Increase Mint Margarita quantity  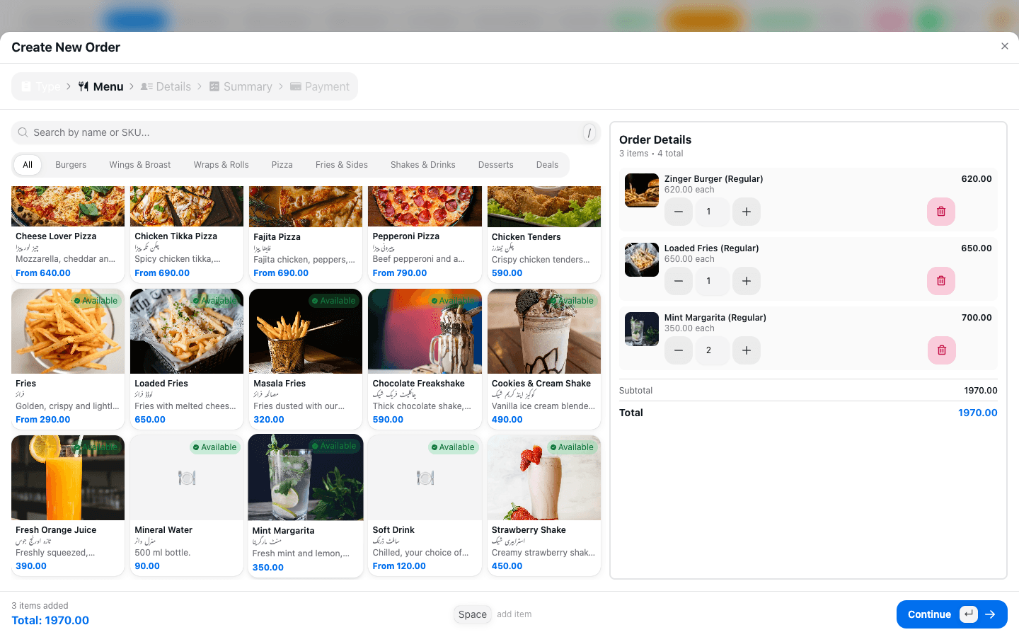(x=746, y=350)
